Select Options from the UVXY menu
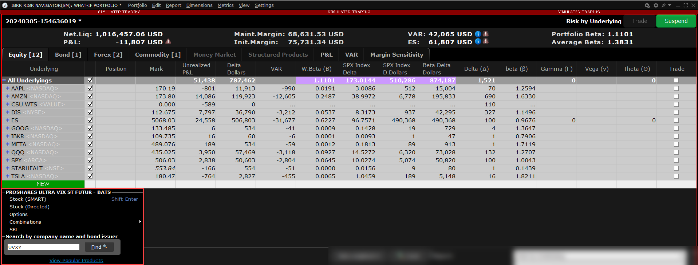This screenshot has width=698, height=265. coord(19,214)
